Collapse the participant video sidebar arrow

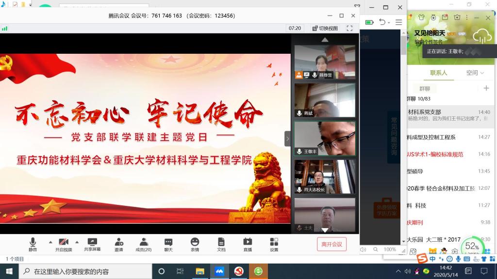click(x=287, y=139)
